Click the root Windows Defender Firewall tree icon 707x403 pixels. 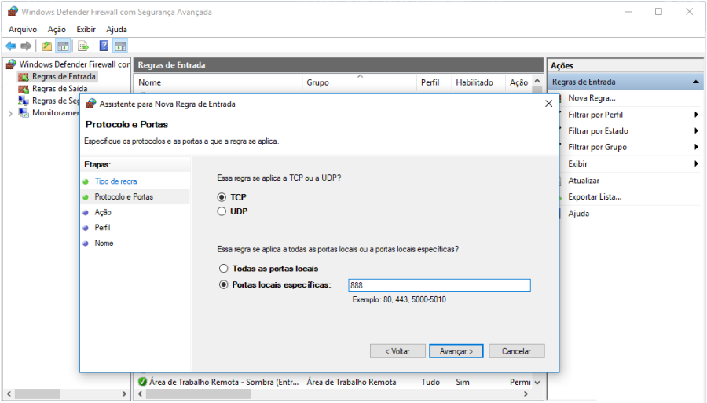tap(11, 64)
